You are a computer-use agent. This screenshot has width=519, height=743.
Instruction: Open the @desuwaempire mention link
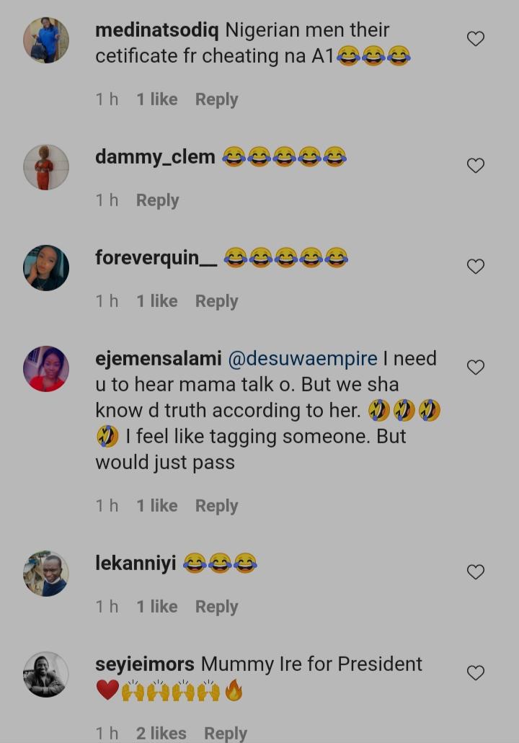[x=302, y=358]
